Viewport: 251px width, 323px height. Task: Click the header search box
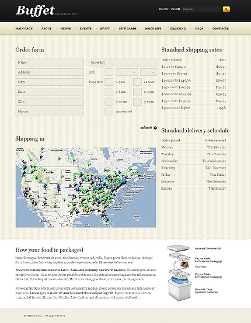[x=201, y=9]
